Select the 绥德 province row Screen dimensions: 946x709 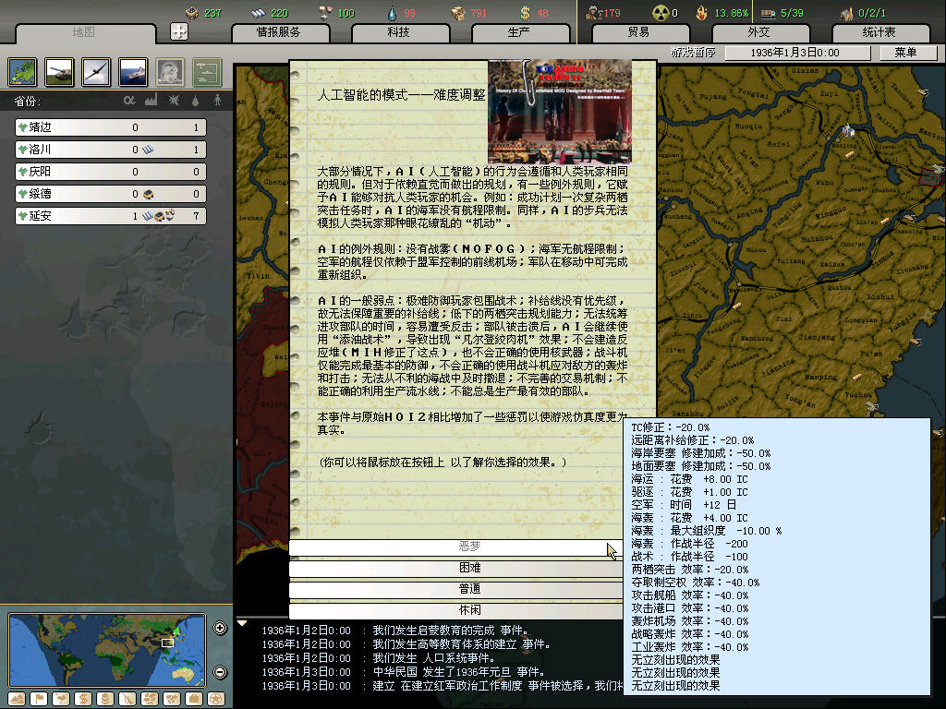coord(111,194)
